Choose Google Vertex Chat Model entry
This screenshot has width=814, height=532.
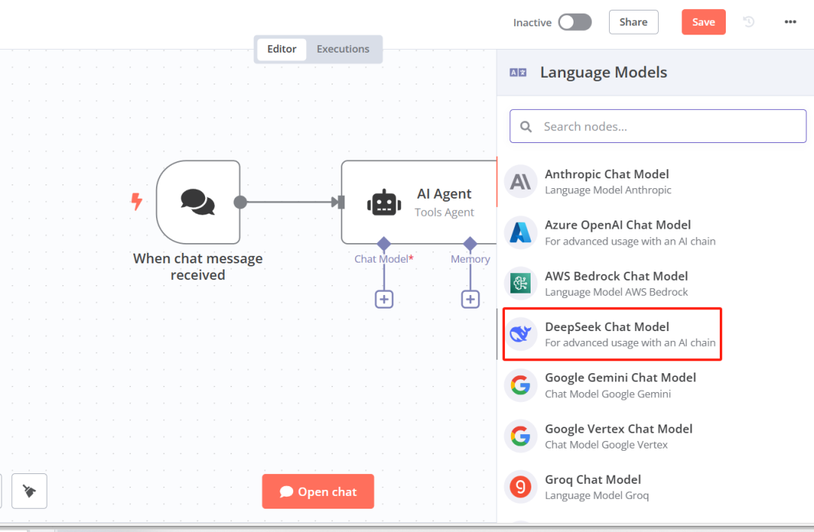point(655,436)
